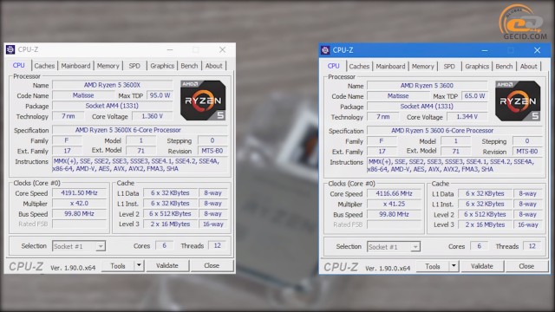Click the Tools button in right CPU-Z window
The width and height of the screenshot is (555, 312).
click(433, 266)
